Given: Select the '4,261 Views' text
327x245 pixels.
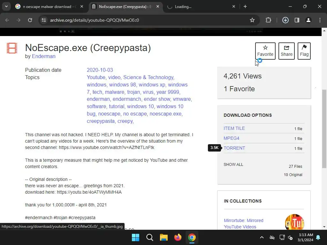Looking at the screenshot, I should pos(243,76).
